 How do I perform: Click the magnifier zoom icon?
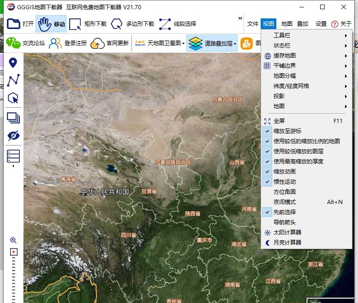pyautogui.click(x=13, y=240)
